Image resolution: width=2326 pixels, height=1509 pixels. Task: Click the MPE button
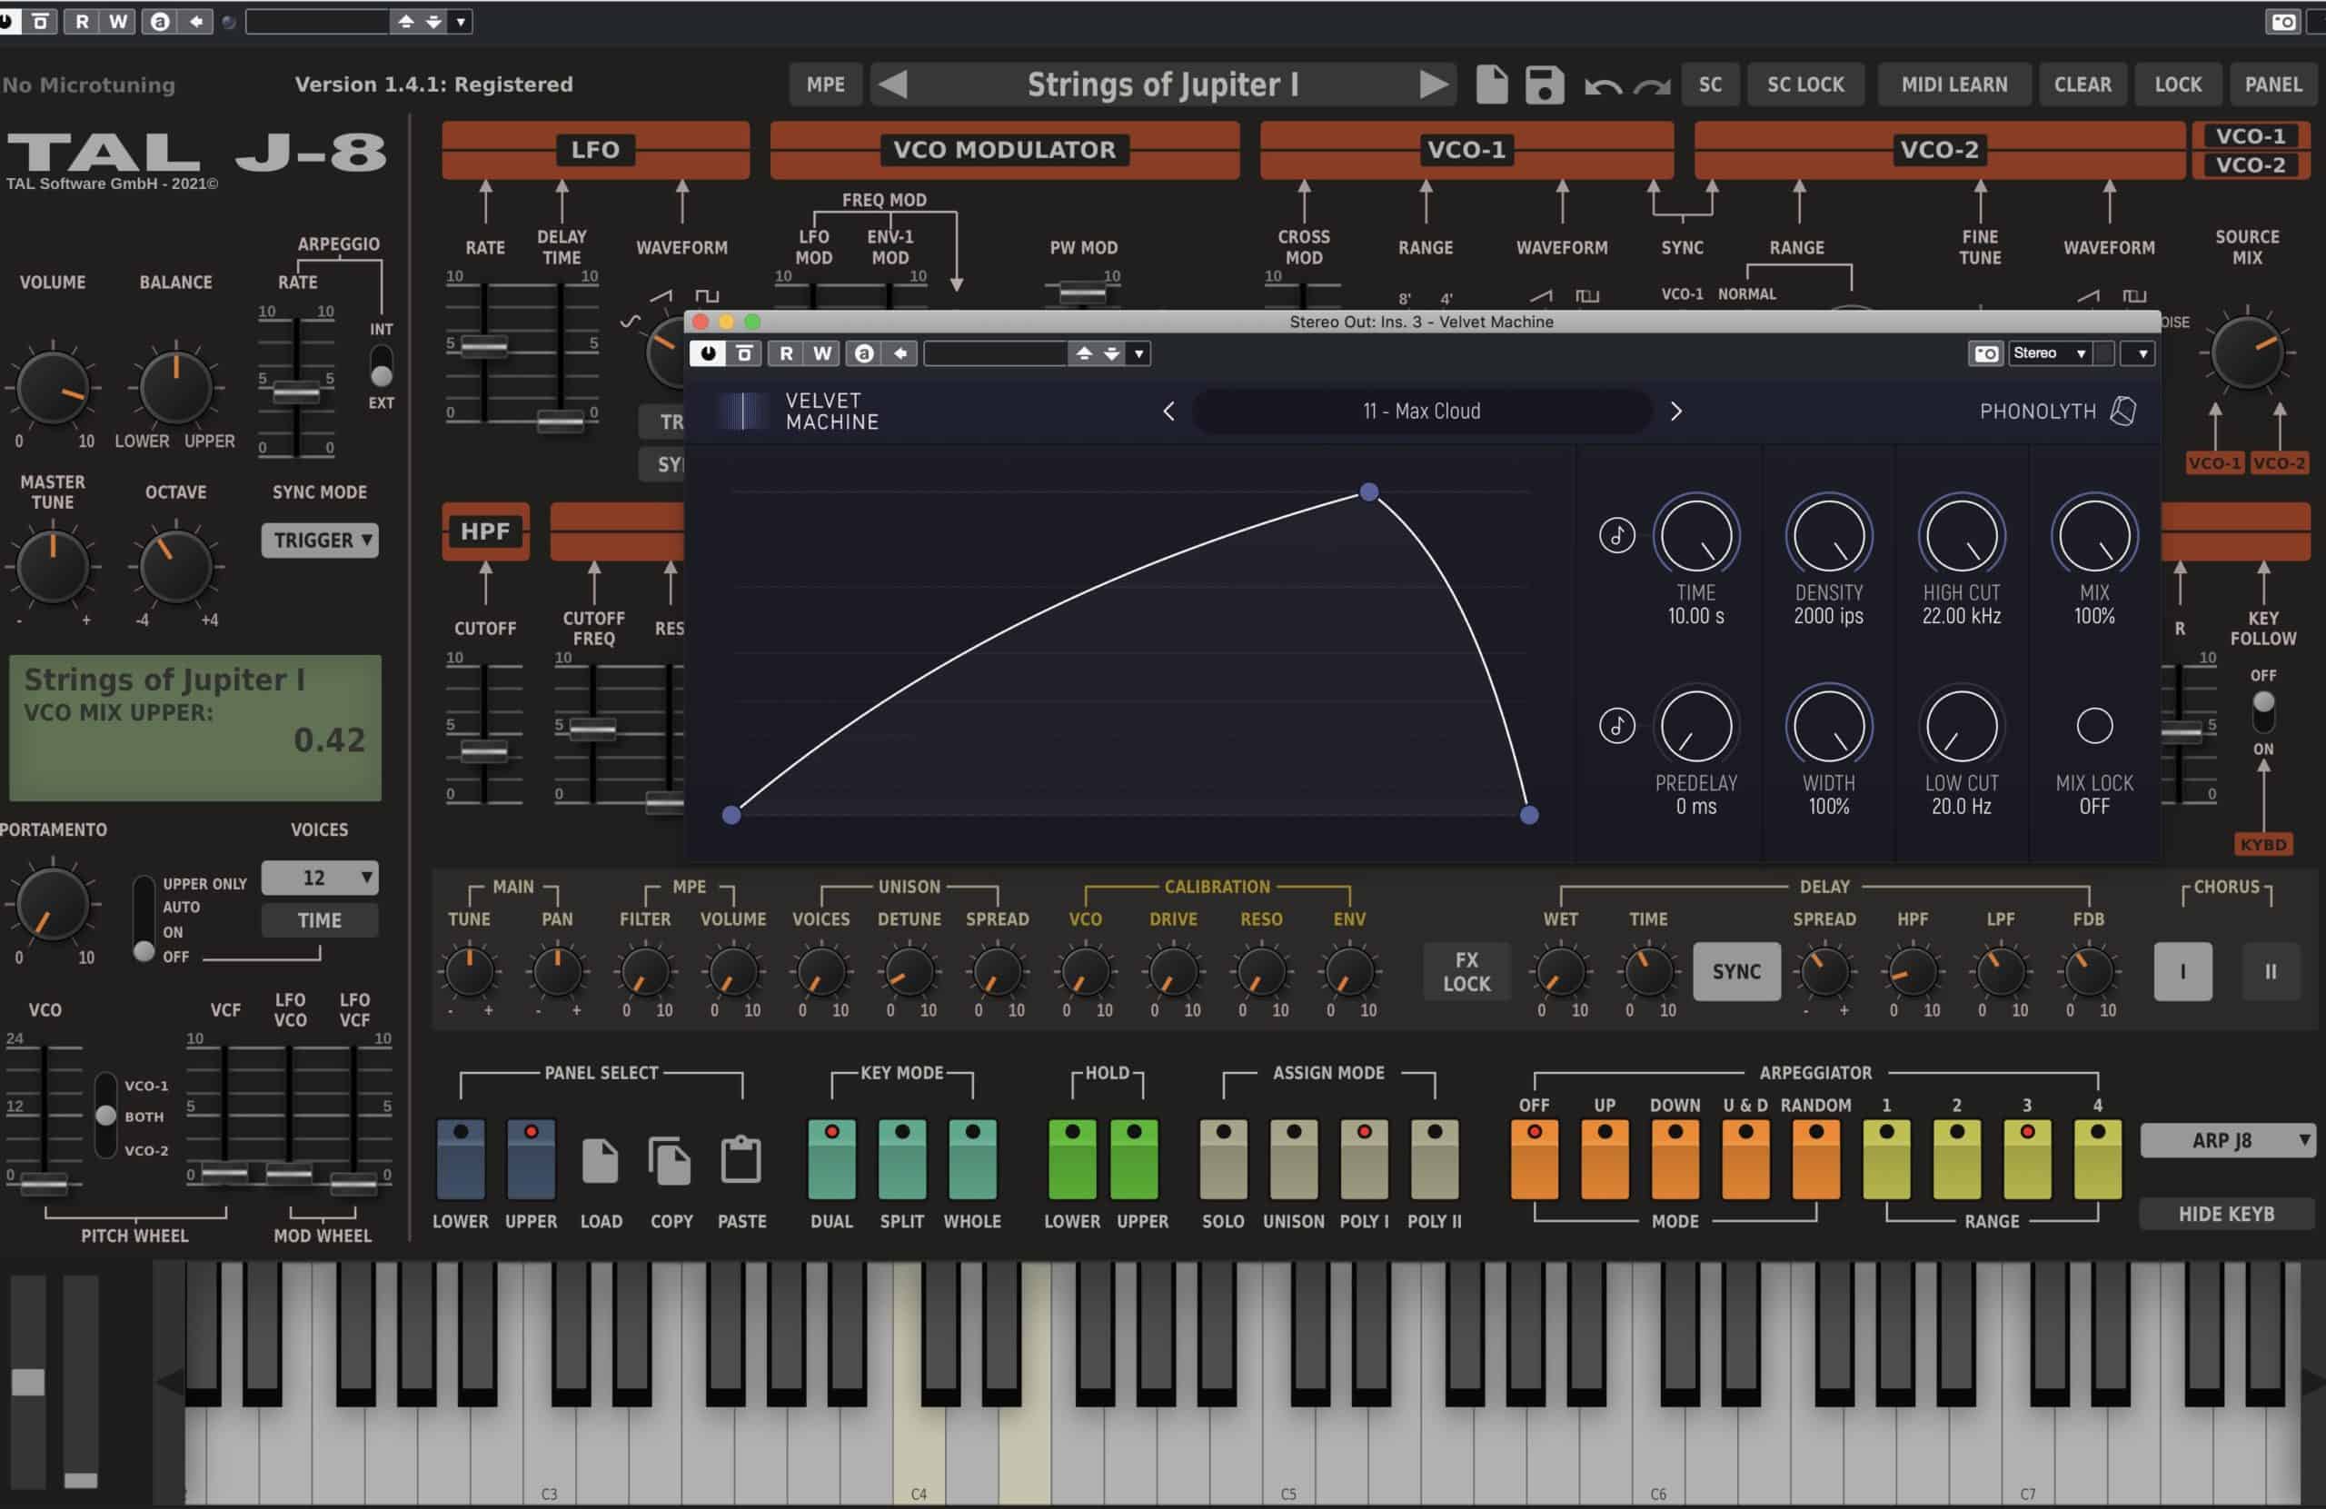coord(825,84)
